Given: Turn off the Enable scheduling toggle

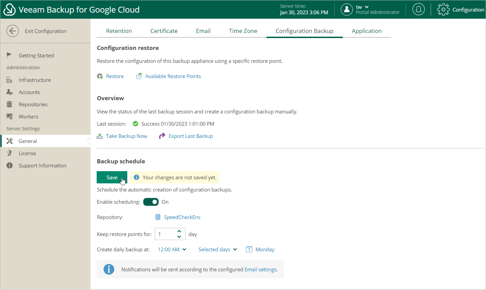Looking at the screenshot, I should click(x=151, y=202).
